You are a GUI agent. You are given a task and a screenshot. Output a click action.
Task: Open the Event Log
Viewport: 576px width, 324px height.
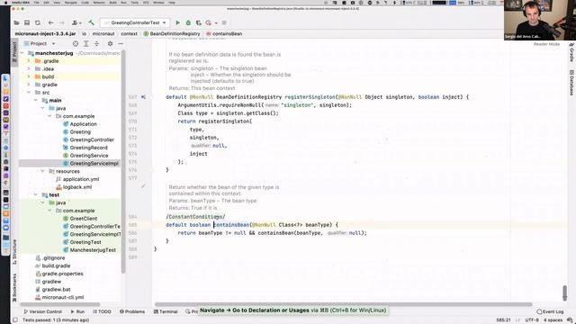click(x=550, y=311)
